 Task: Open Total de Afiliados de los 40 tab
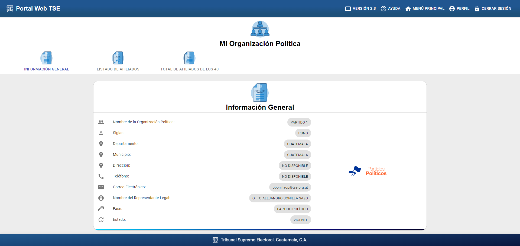click(x=189, y=69)
